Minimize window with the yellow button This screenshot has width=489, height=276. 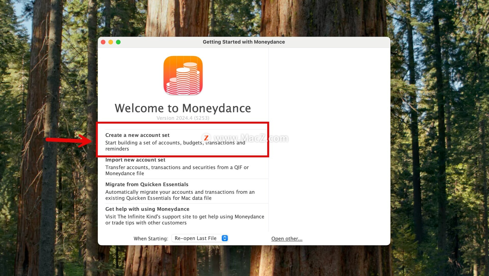coord(111,42)
